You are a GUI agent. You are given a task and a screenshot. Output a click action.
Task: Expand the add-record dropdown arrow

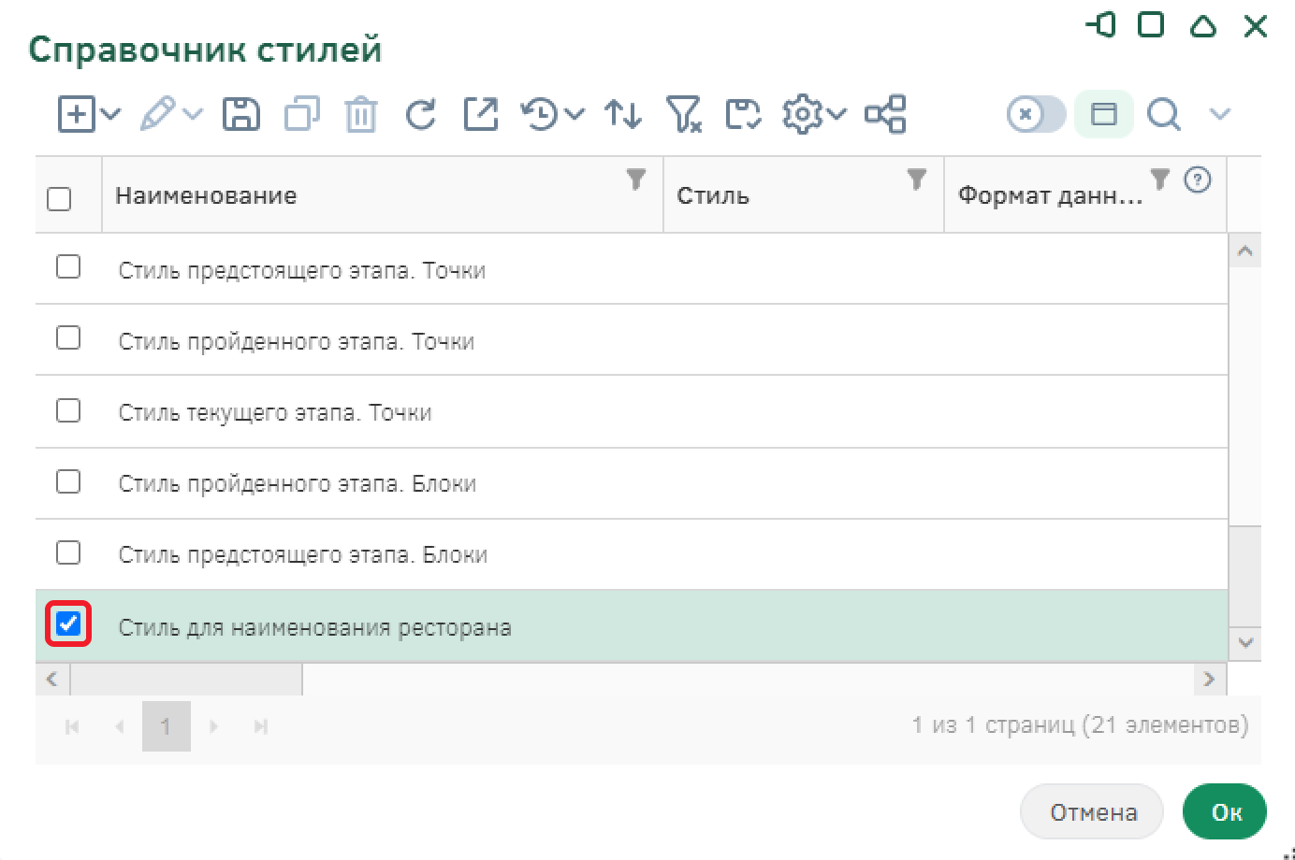pyautogui.click(x=111, y=114)
